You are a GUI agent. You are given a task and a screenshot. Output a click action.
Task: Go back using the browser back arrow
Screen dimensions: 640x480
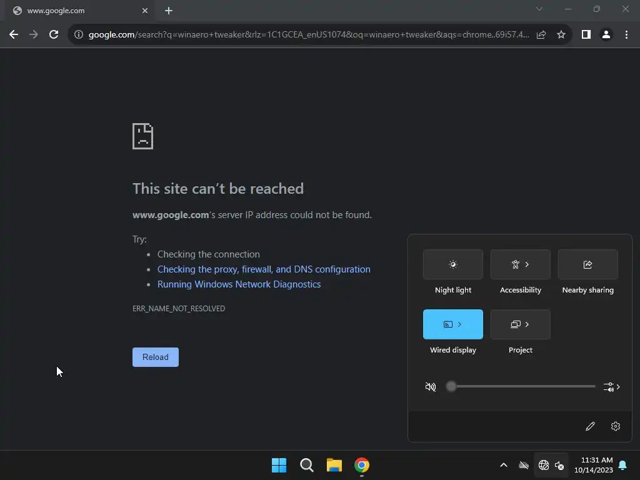[x=14, y=35]
